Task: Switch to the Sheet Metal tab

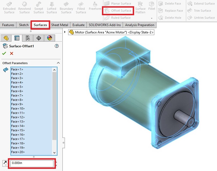Action: pos(59,25)
